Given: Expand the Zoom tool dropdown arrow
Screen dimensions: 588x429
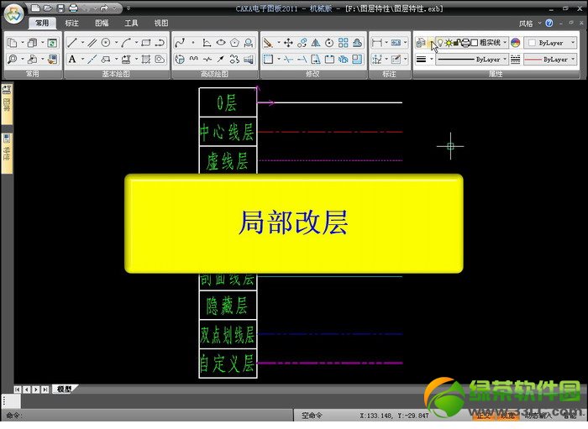Looking at the screenshot, I should pyautogui.click(x=23, y=60).
